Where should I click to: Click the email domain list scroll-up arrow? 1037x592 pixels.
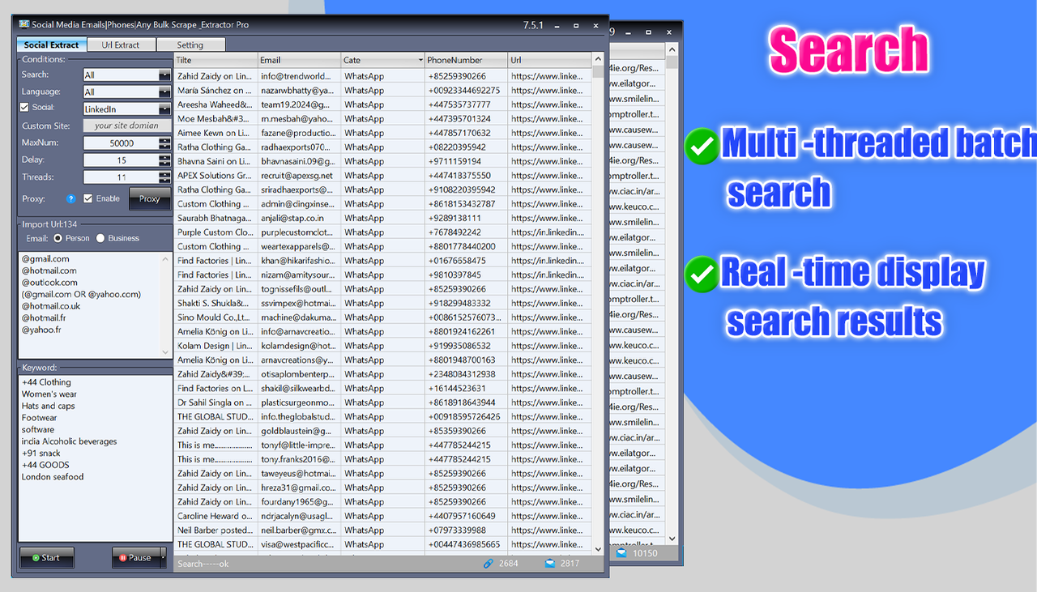[x=166, y=258]
